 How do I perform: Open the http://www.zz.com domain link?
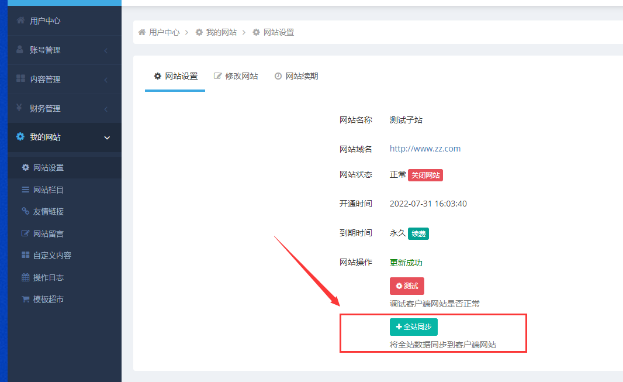tap(425, 148)
